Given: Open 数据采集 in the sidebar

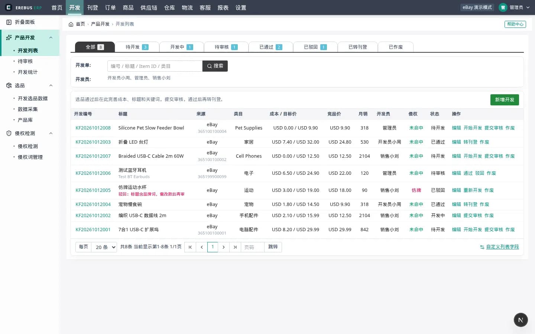Looking at the screenshot, I should click(x=27, y=109).
